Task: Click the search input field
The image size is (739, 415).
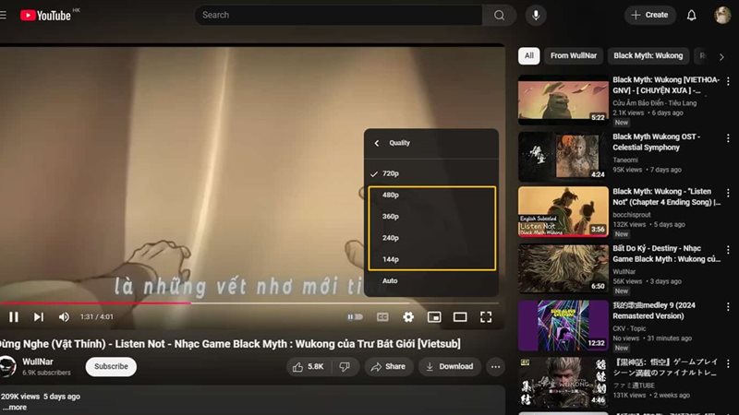Action: coord(338,15)
